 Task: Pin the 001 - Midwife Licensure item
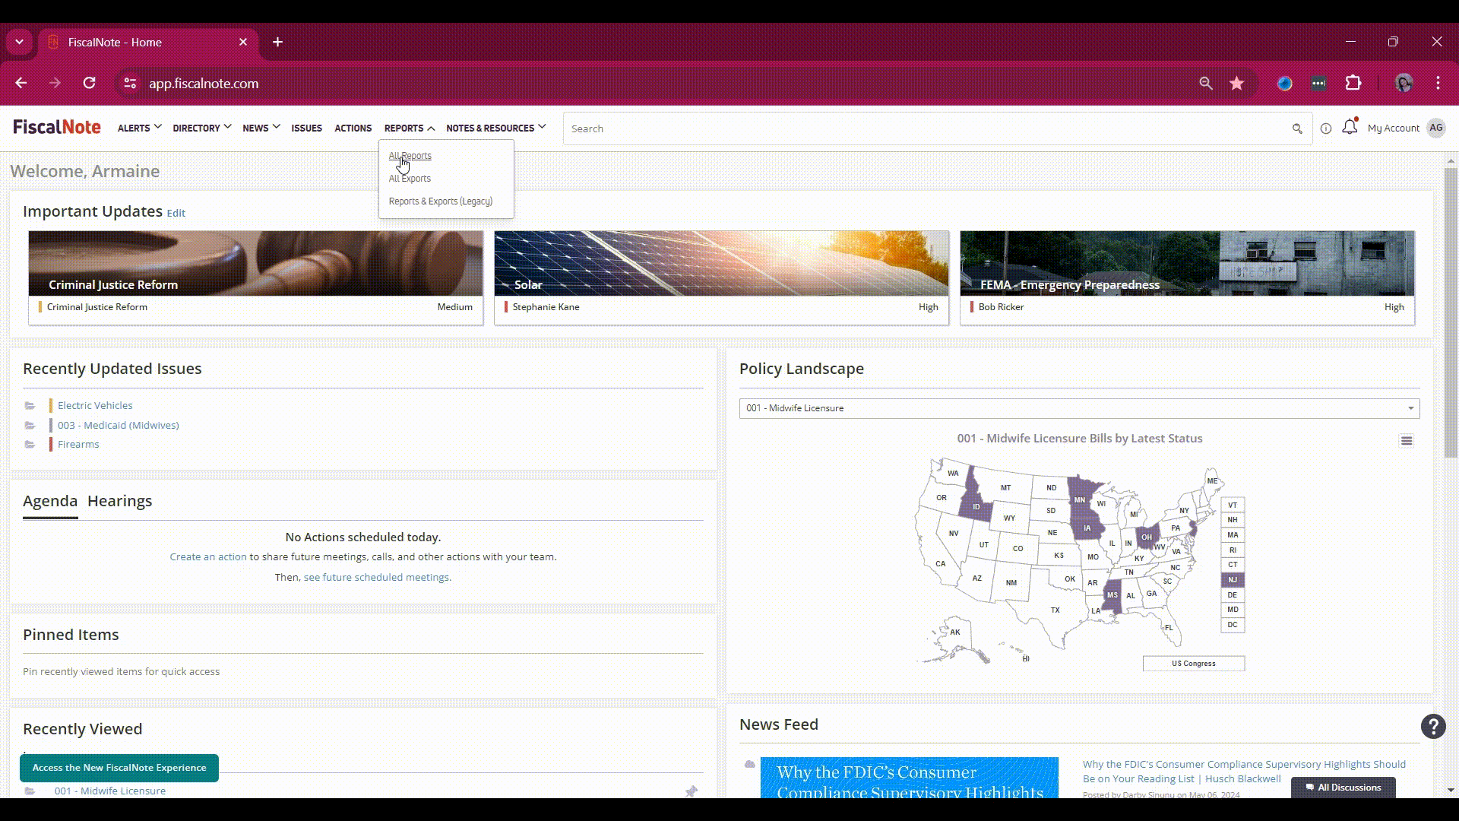691,791
